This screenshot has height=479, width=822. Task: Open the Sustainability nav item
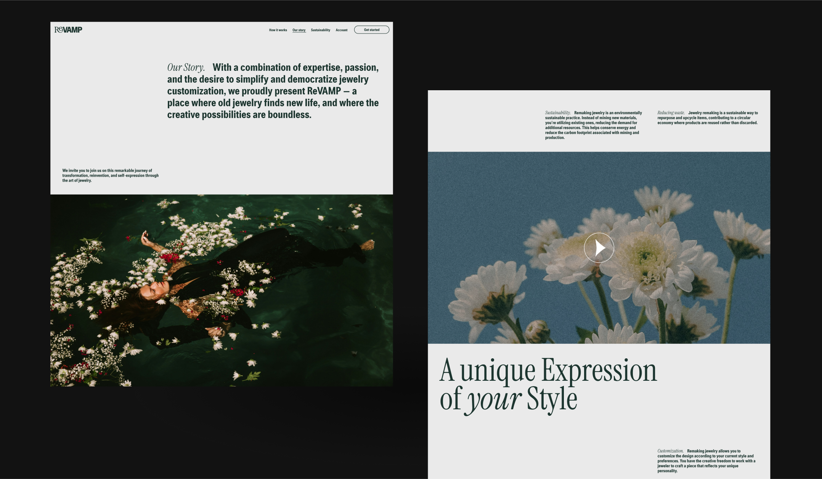tap(321, 30)
